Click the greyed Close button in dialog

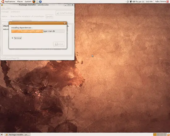59,44
